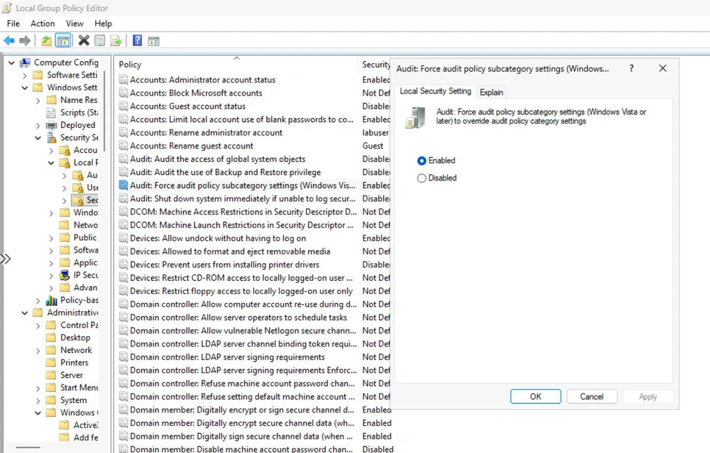The image size is (710, 453).
Task: Click the Policy-based QoS chart icon
Action: 51,300
